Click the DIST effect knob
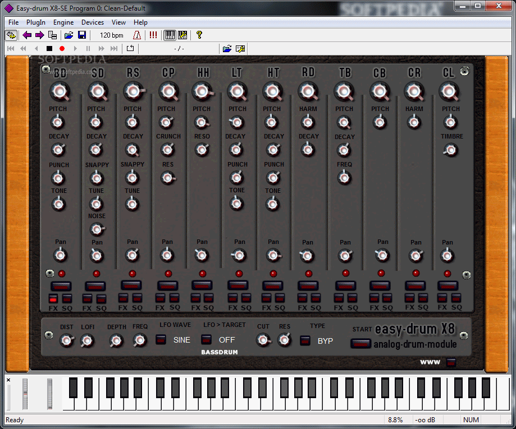Screen dimensions: 516x429 pos(67,340)
